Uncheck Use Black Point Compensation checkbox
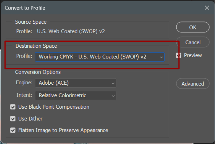The height and width of the screenshot is (144, 215). (13, 107)
